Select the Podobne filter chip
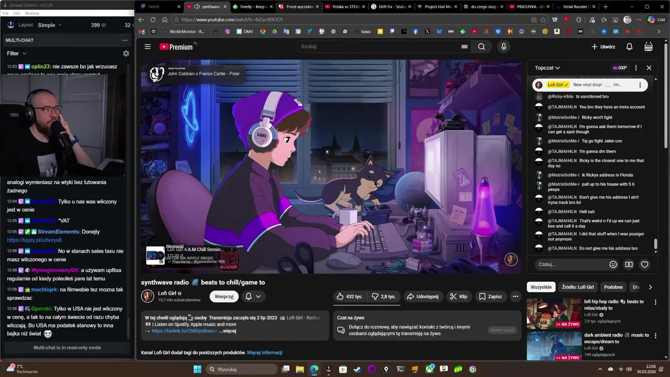Viewport: 670px width, 377px height. (x=613, y=287)
